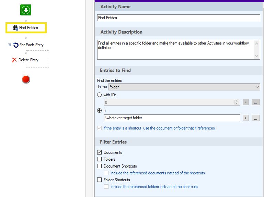Click the 'whatever target folder' path field
Image resolution: width=264 pixels, height=197 pixels.
tap(172, 118)
